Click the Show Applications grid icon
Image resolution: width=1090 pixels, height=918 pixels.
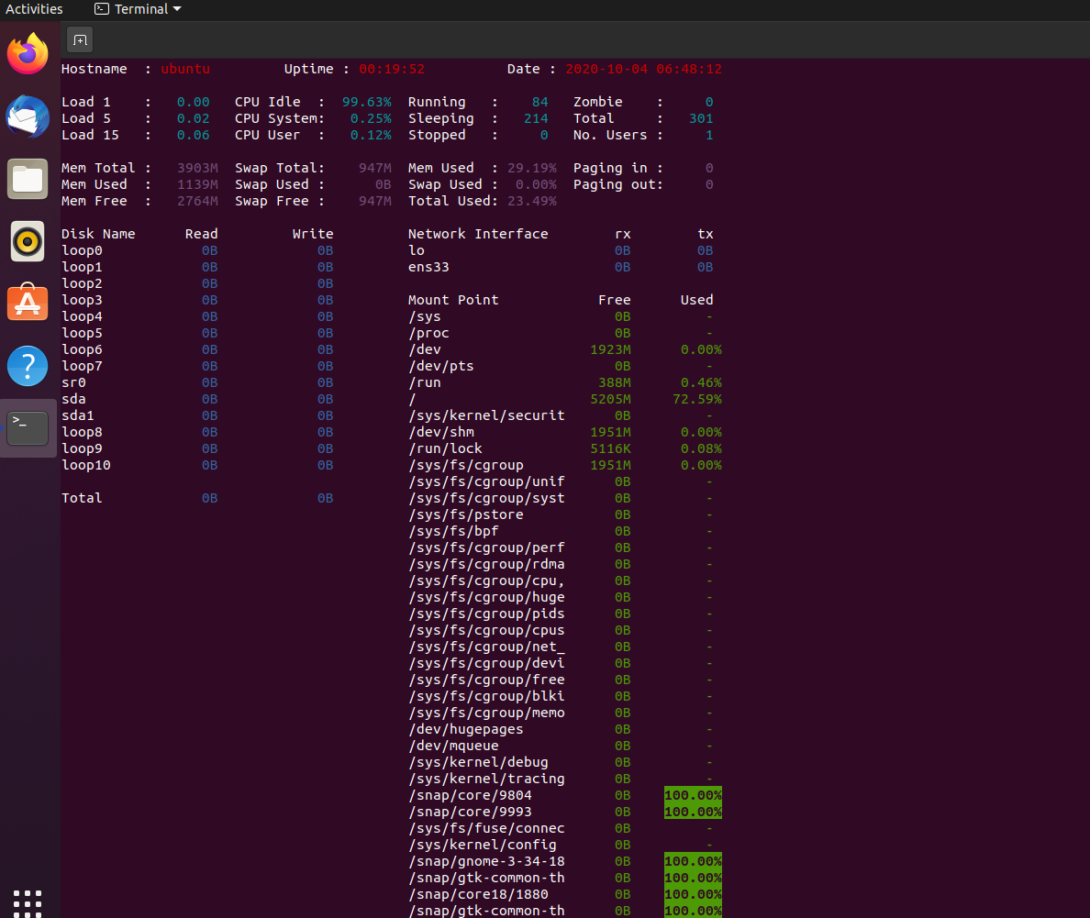pos(28,903)
